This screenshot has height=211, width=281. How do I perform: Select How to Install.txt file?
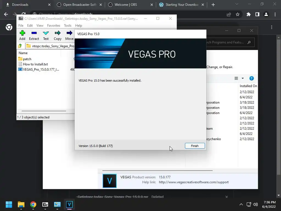[x=35, y=64]
